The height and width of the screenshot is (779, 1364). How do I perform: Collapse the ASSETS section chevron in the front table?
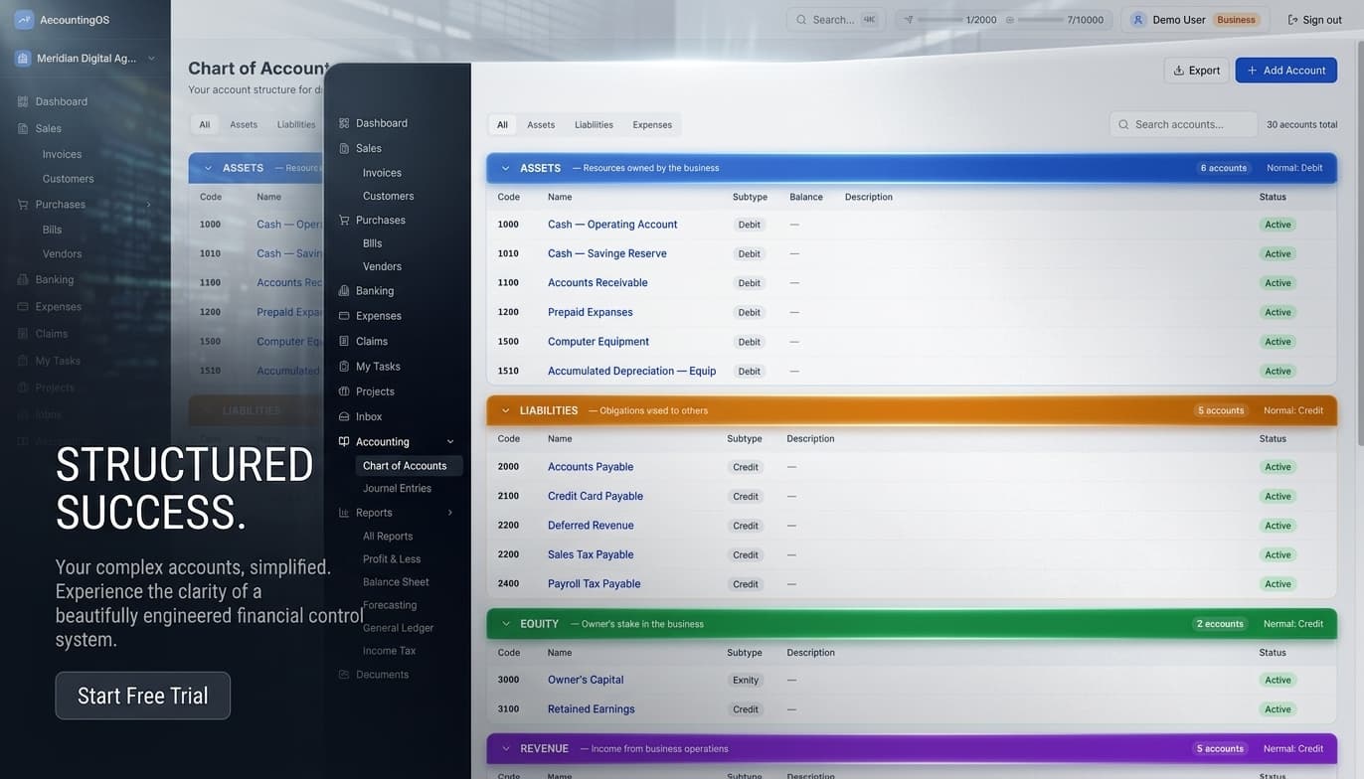(505, 168)
